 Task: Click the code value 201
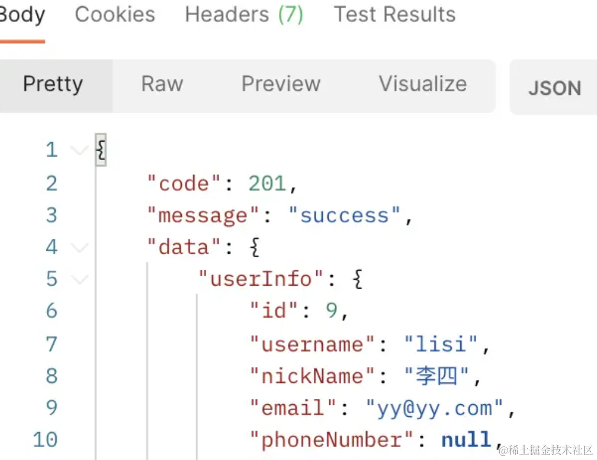pyautogui.click(x=268, y=183)
